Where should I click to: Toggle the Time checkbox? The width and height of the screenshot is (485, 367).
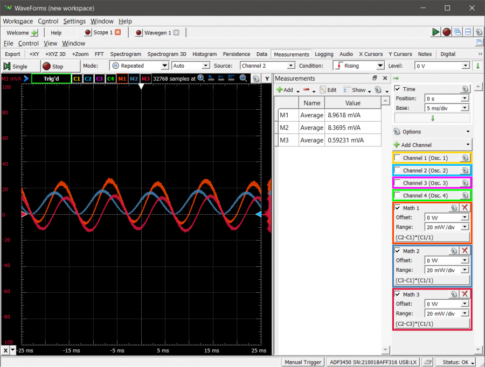[398, 89]
